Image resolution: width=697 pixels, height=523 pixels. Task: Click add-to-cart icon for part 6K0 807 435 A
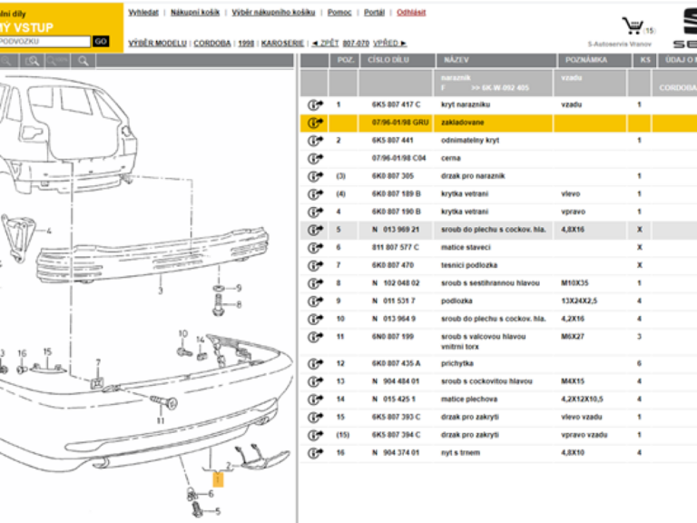315,363
